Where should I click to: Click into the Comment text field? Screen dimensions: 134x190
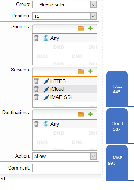coord(65,168)
